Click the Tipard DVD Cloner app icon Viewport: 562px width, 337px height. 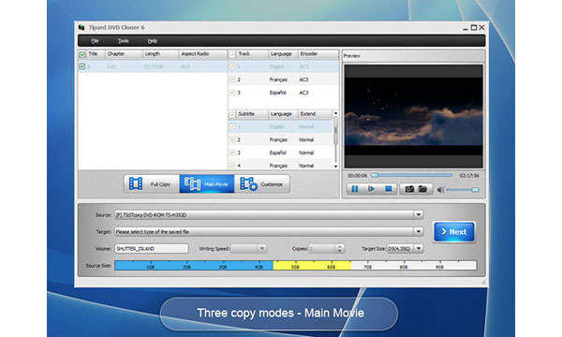[x=81, y=27]
